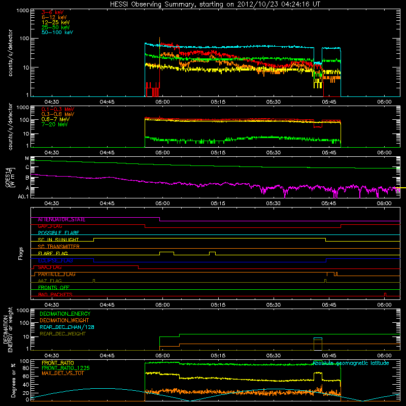Image resolution: width=406 pixels, height=406 pixels.
Task: Click the 7-20 MeV legend label
Action: [54, 124]
